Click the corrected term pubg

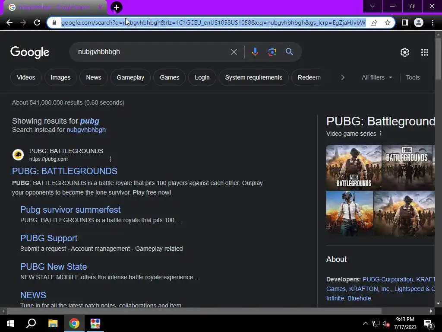coord(90,121)
